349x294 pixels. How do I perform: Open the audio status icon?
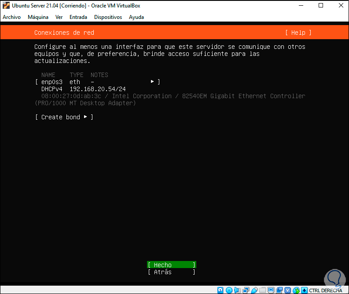pyautogui.click(x=237, y=290)
